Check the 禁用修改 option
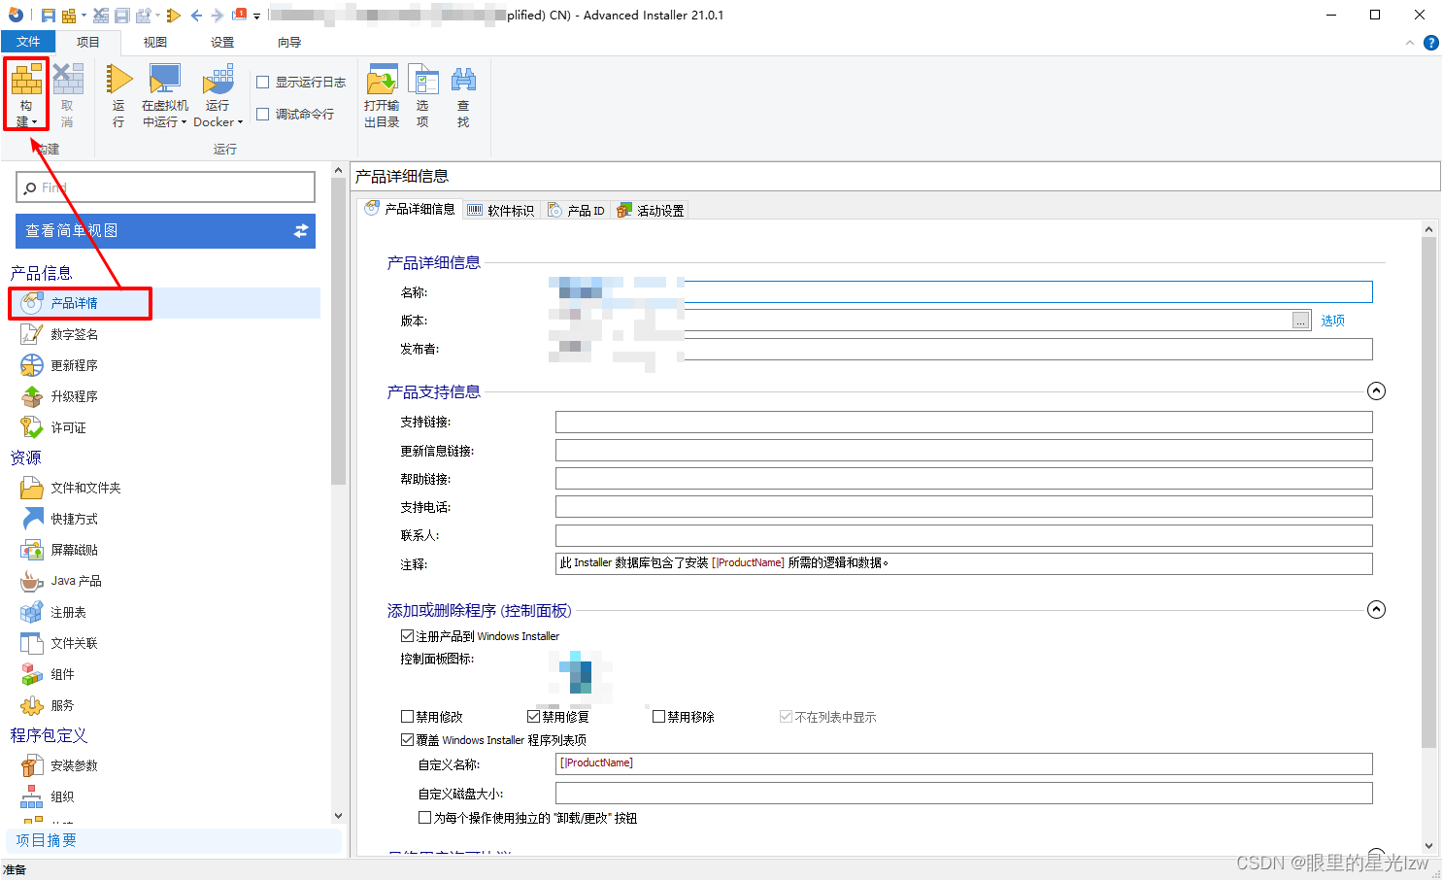The image size is (1443, 881). tap(407, 716)
